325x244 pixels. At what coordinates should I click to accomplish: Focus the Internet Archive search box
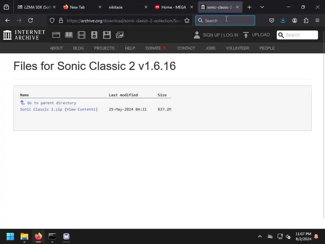pos(297,35)
